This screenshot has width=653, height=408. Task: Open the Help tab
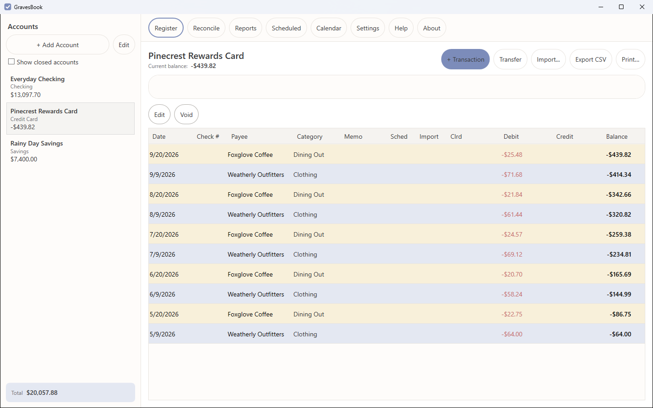pyautogui.click(x=401, y=28)
